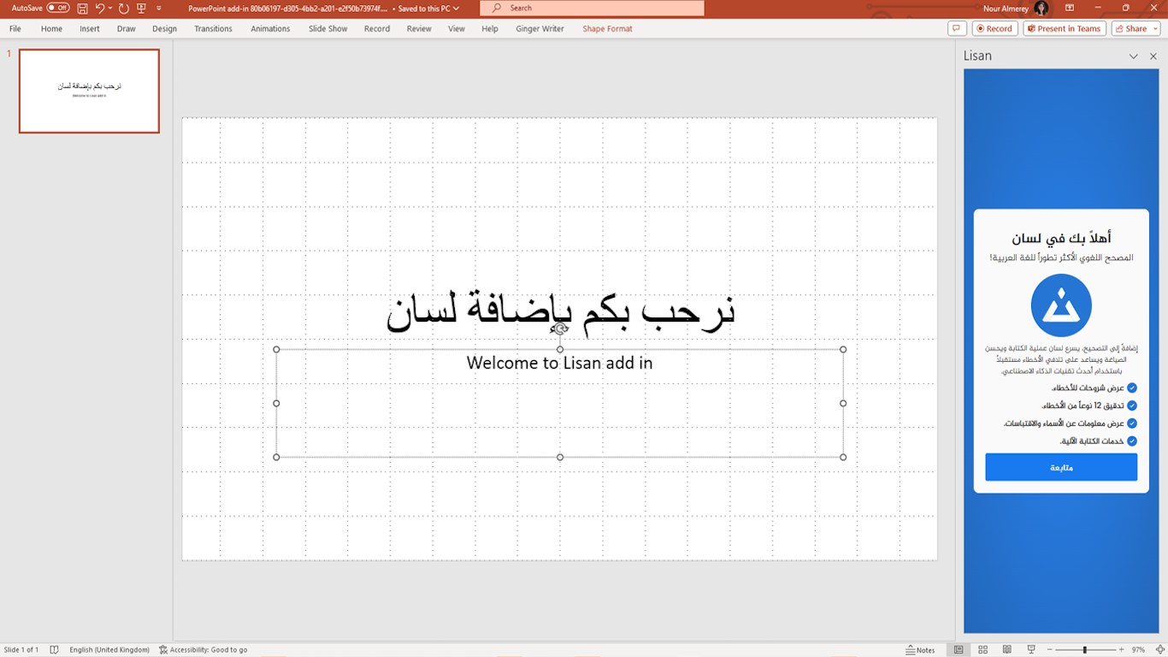Click English (United Kingdom) language indicator
Viewport: 1168px width, 657px height.
pyautogui.click(x=109, y=650)
